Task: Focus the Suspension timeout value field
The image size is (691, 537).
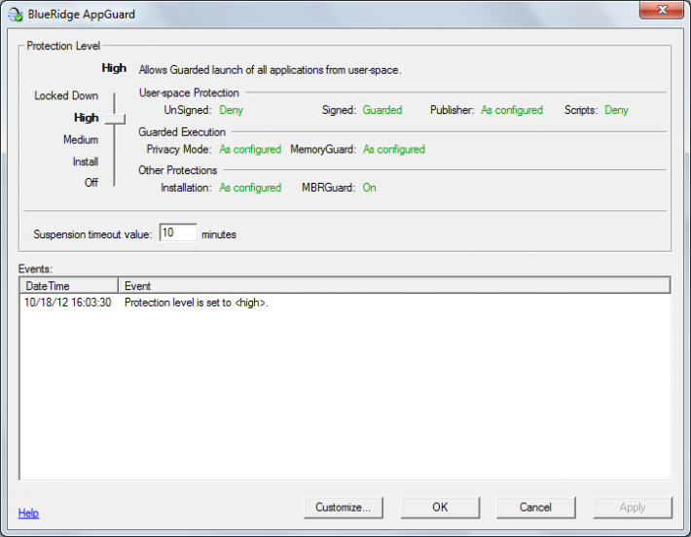Action: point(178,233)
